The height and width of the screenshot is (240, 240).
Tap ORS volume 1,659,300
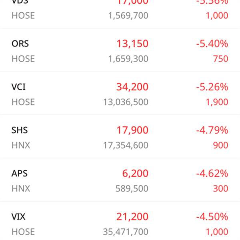click(128, 59)
